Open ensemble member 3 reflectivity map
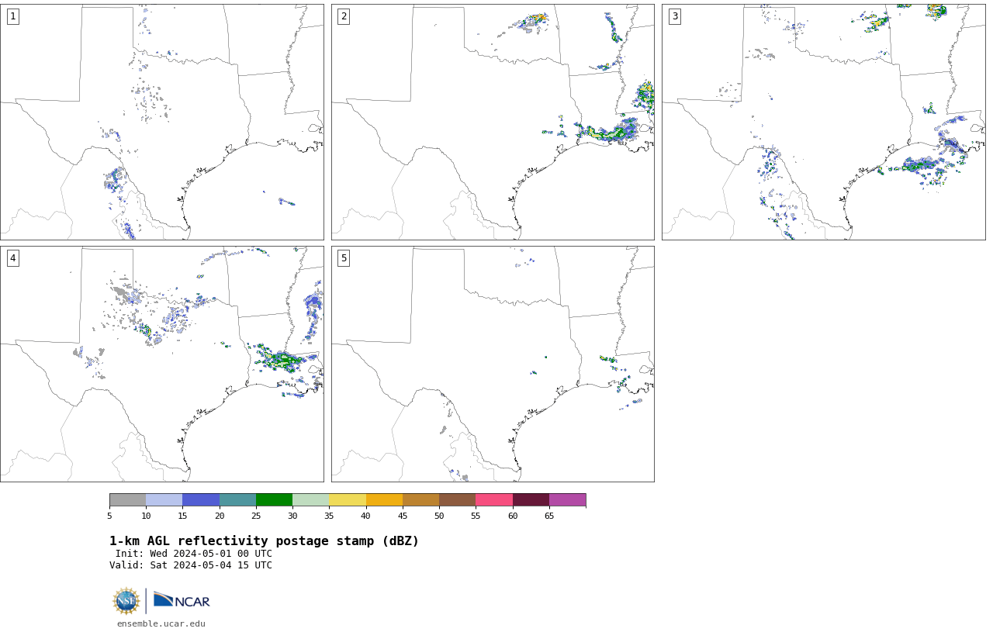Viewport: 993px width, 632px height. [x=824, y=122]
